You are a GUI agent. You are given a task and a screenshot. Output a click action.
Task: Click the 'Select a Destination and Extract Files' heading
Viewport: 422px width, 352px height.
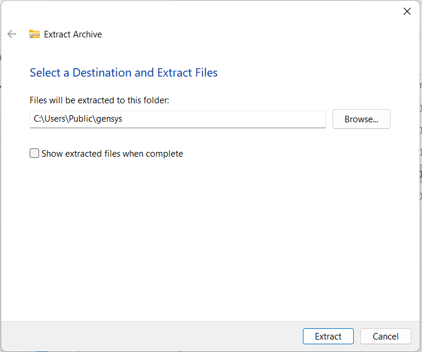[x=123, y=73]
